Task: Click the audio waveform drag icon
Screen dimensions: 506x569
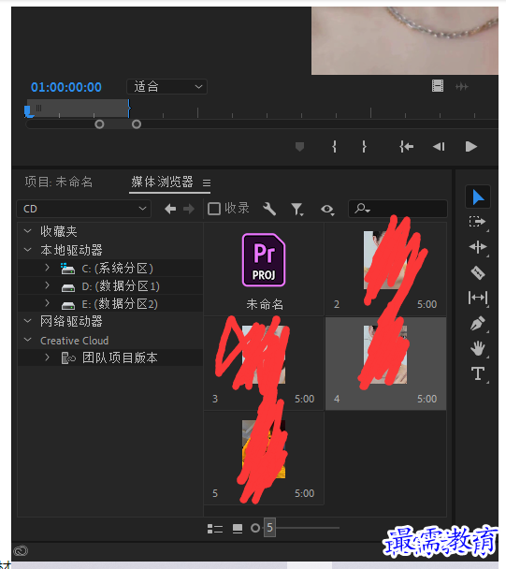Action: (462, 86)
